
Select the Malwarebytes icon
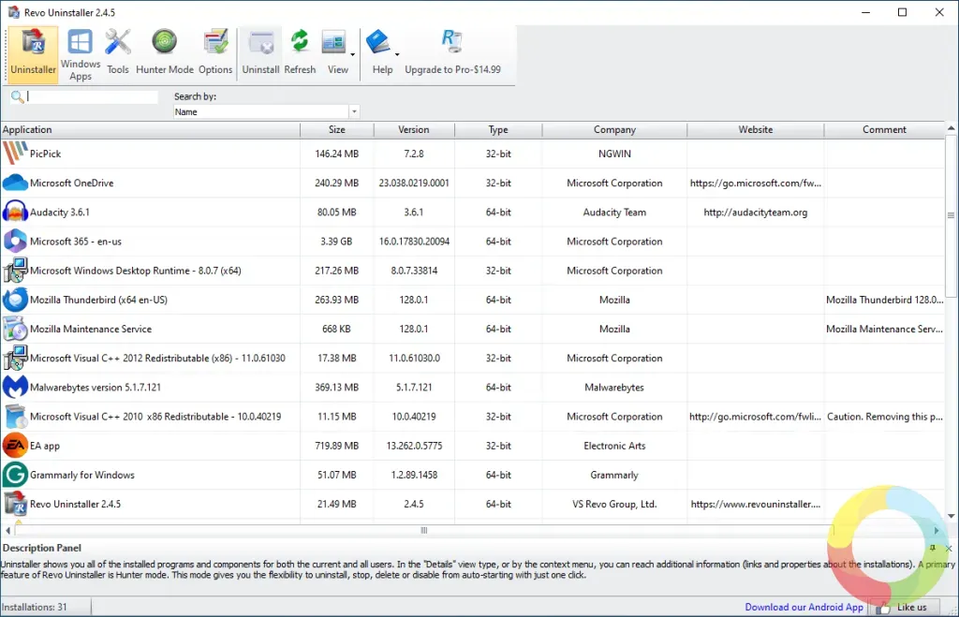click(15, 387)
